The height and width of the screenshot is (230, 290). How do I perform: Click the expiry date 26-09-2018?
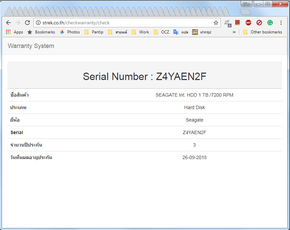pyautogui.click(x=194, y=157)
